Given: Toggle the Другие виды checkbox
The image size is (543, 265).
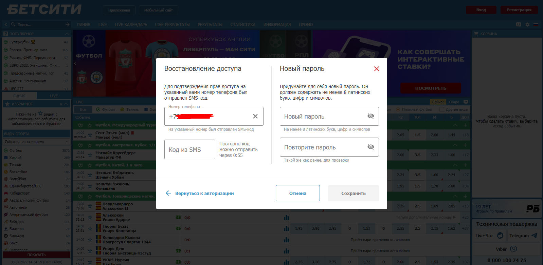Looking at the screenshot, I should [x=442, y=109].
